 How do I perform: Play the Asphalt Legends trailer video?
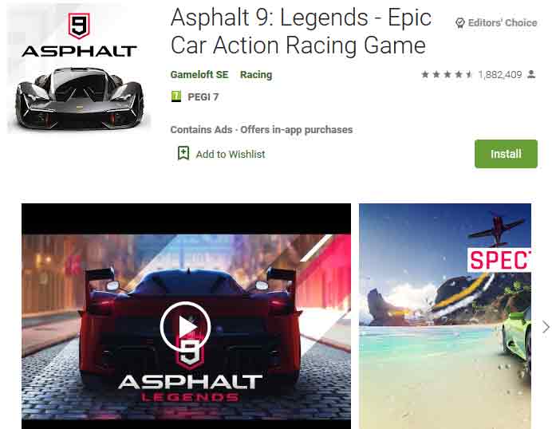(186, 327)
